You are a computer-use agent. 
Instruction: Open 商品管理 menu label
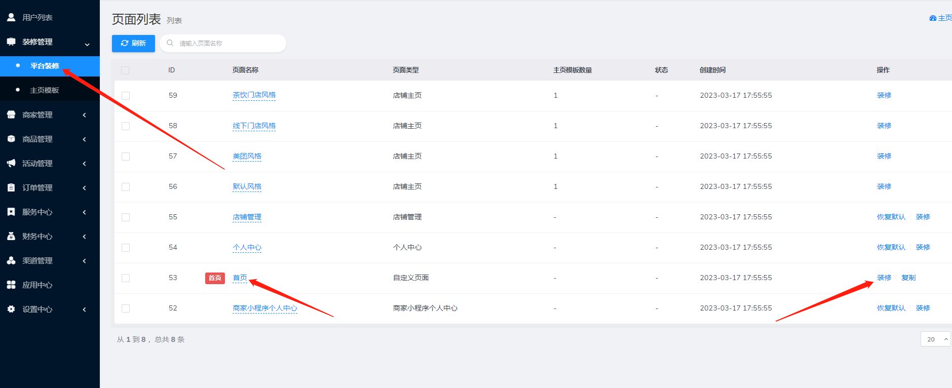(37, 139)
